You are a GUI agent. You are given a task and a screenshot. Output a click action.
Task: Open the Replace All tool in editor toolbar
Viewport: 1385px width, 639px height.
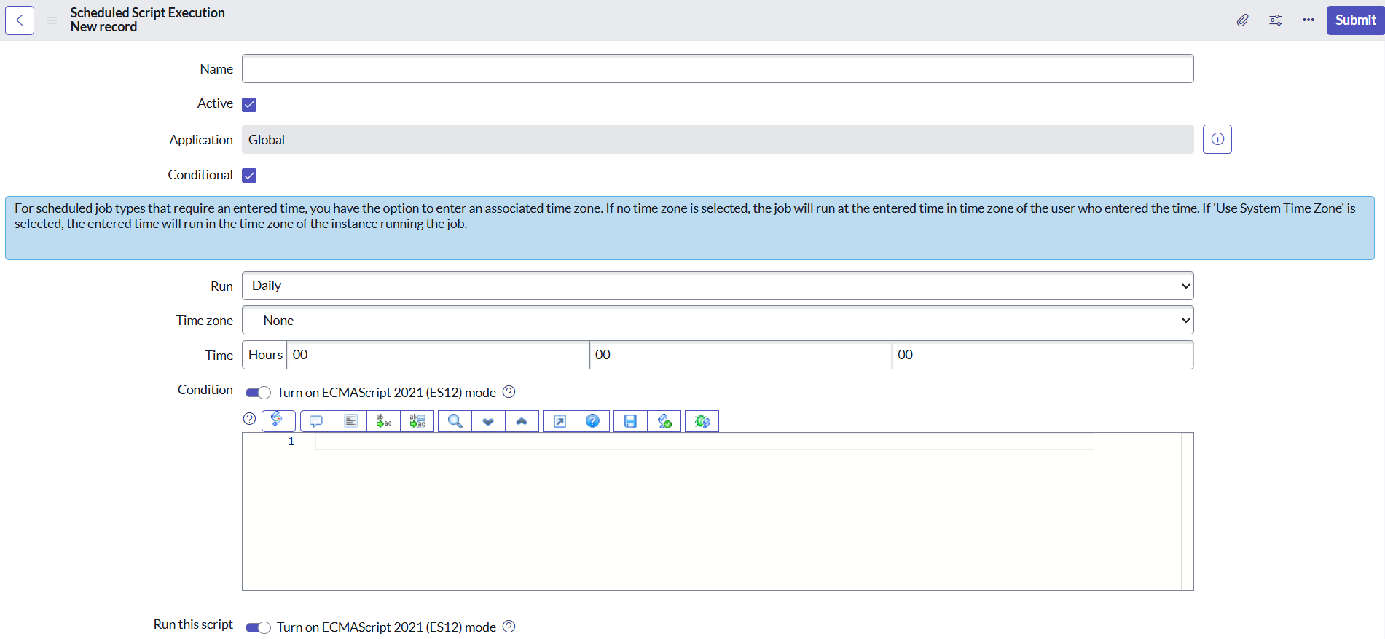tap(417, 421)
